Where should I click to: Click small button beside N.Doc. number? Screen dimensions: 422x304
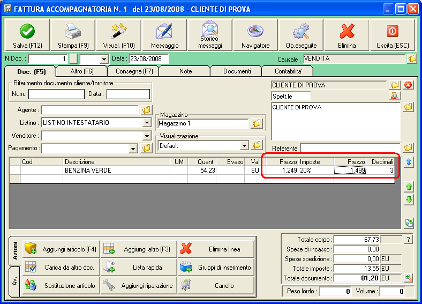(x=73, y=59)
